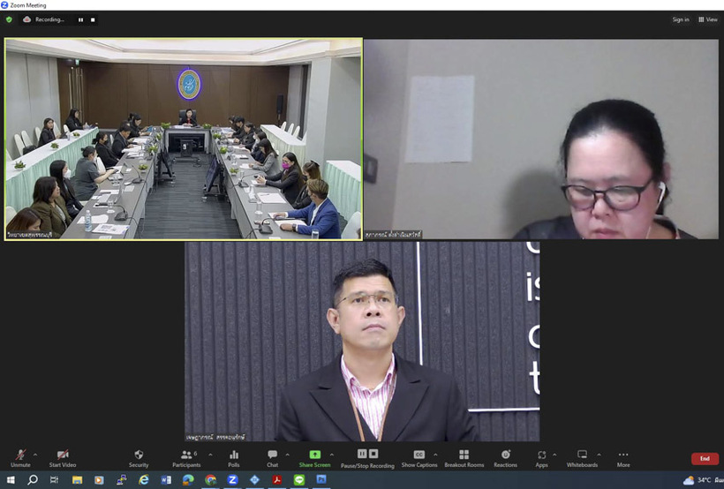Image resolution: width=724 pixels, height=489 pixels.
Task: Enable Show Captions
Action: [419, 456]
